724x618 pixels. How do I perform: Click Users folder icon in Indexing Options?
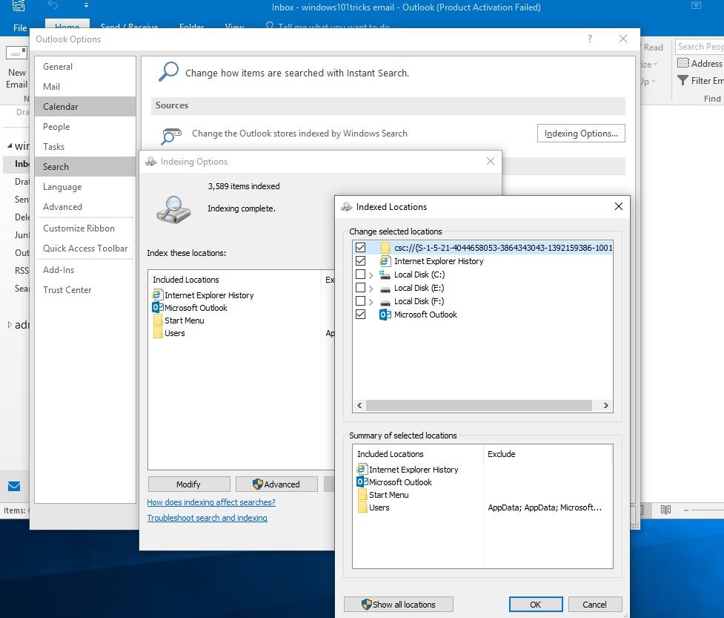(158, 333)
